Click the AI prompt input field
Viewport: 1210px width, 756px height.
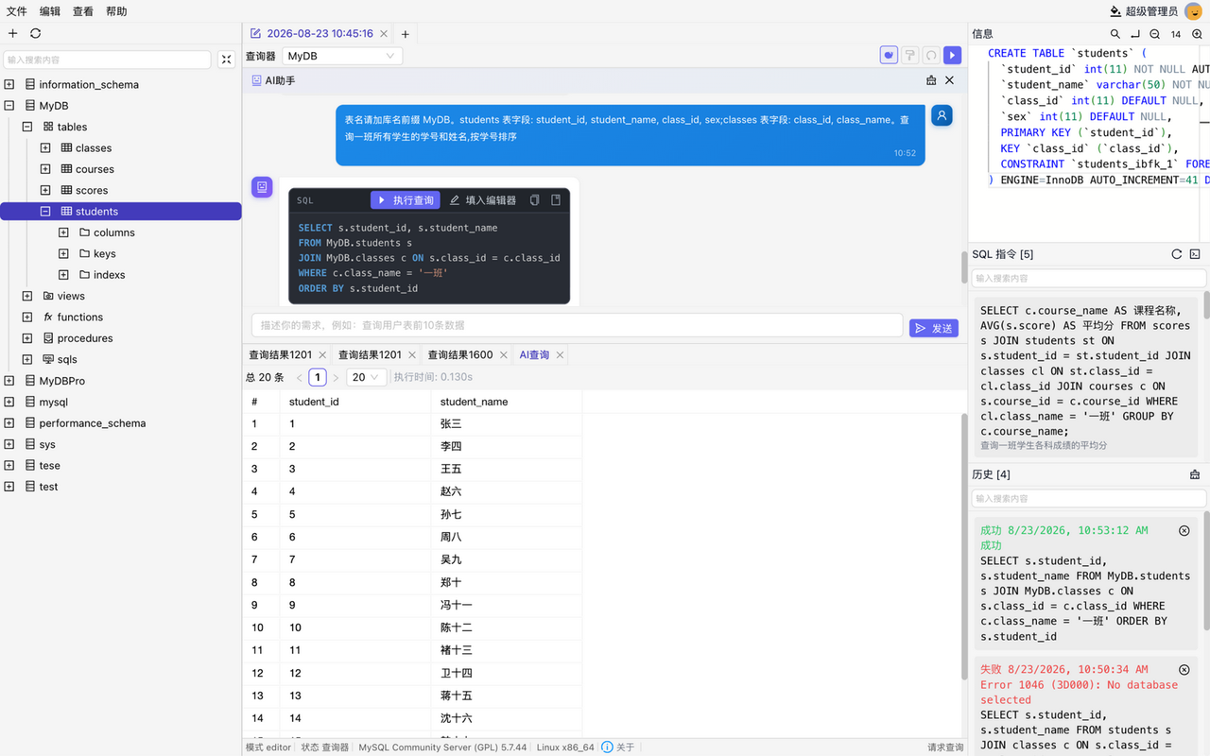(578, 325)
